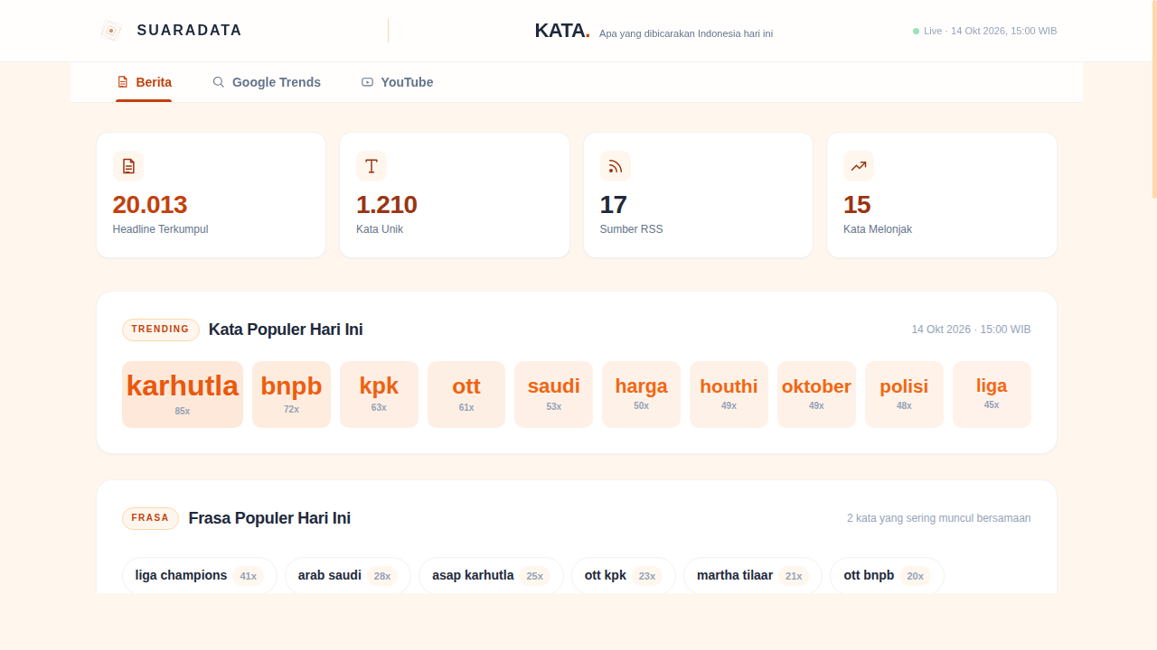This screenshot has height=650, width=1157.
Task: Select the karhutla trending word
Action: [183, 395]
